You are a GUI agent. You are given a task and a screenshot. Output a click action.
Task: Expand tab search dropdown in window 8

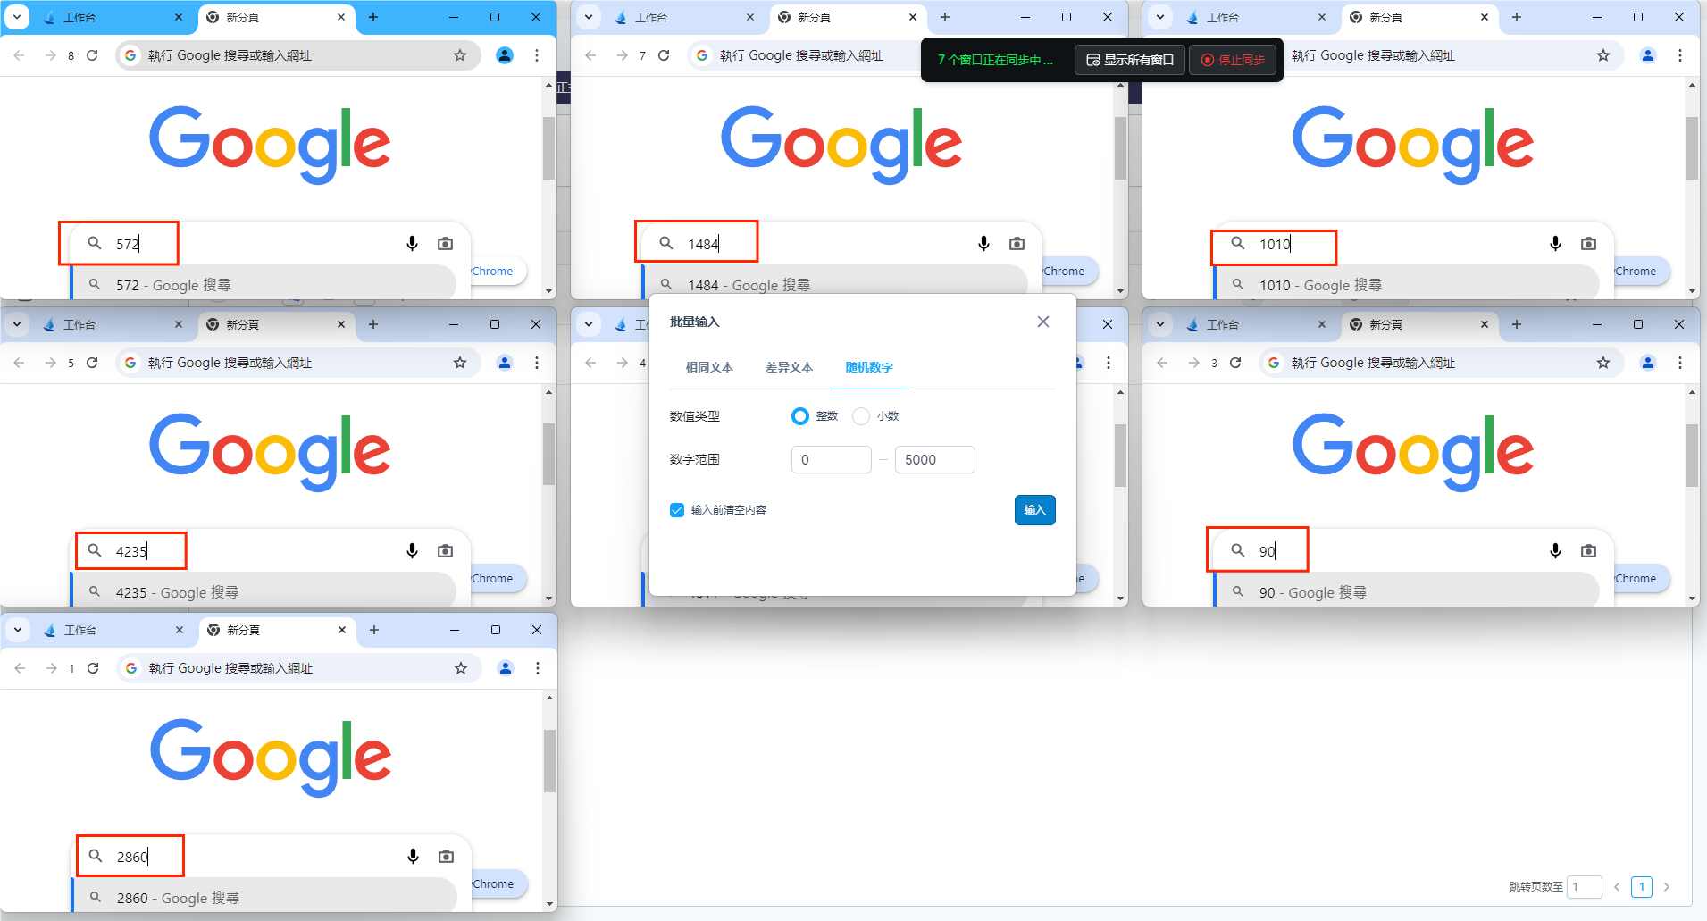(17, 17)
